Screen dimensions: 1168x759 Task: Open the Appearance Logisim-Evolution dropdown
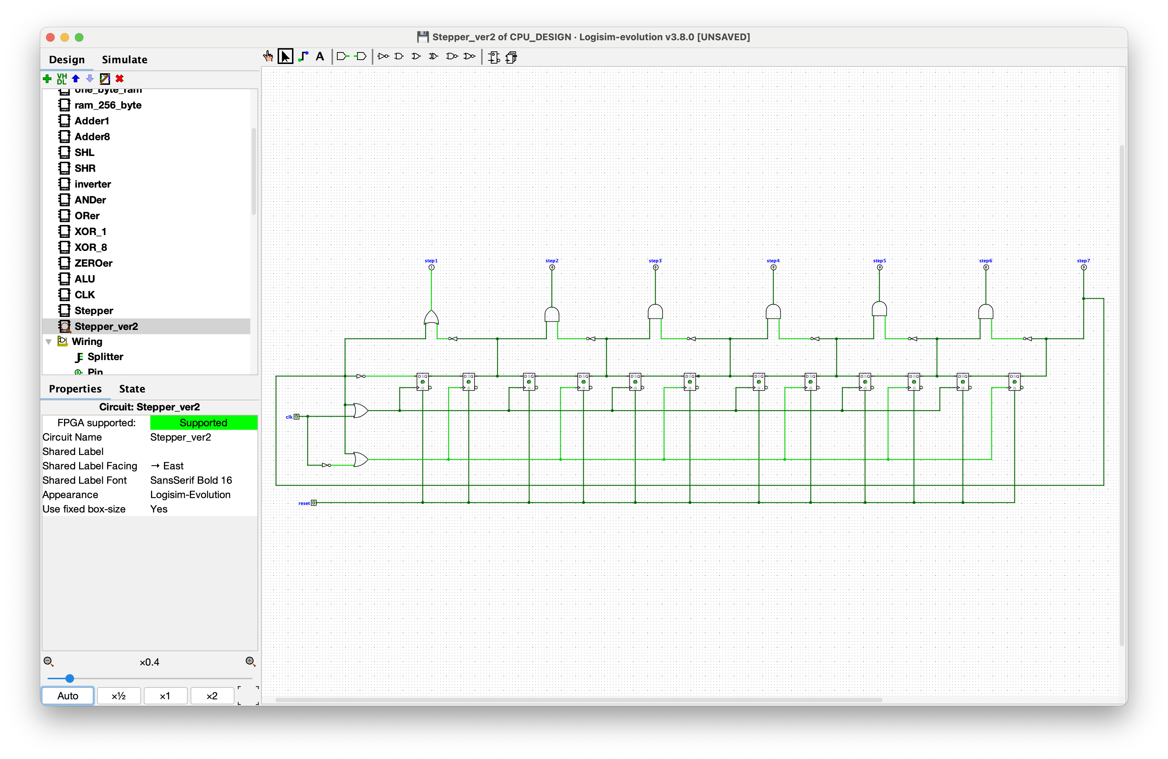click(203, 495)
